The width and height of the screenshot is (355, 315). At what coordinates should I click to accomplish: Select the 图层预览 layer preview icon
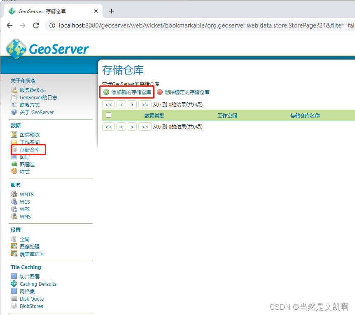tap(14, 134)
